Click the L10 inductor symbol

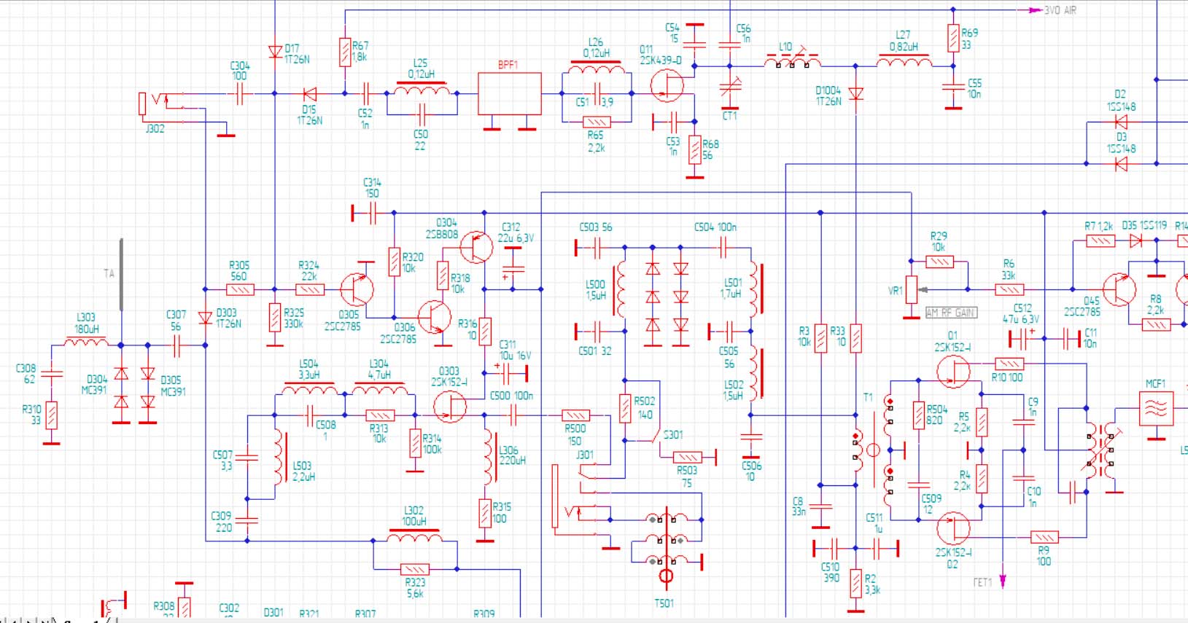[x=792, y=63]
